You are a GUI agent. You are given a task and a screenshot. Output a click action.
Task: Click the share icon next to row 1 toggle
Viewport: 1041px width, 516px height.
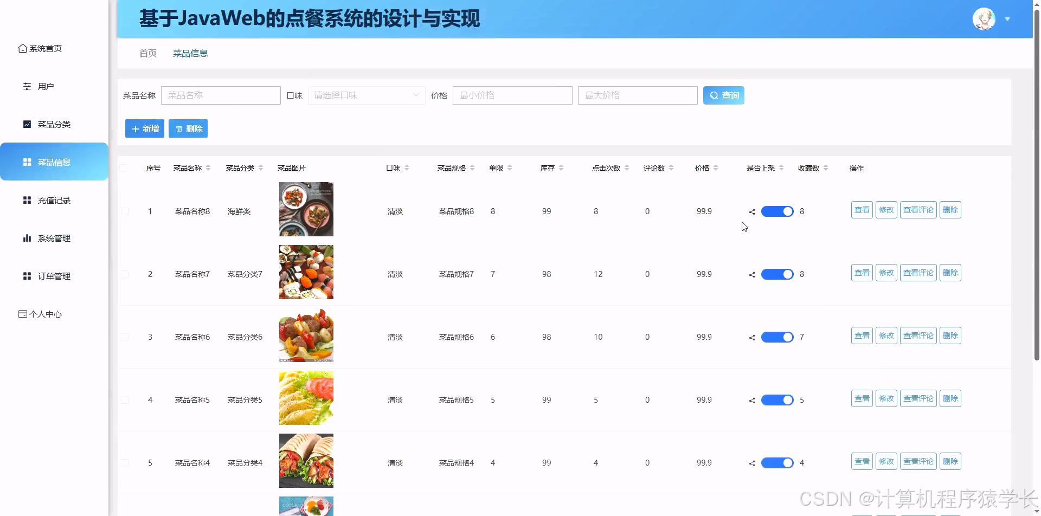[751, 211]
